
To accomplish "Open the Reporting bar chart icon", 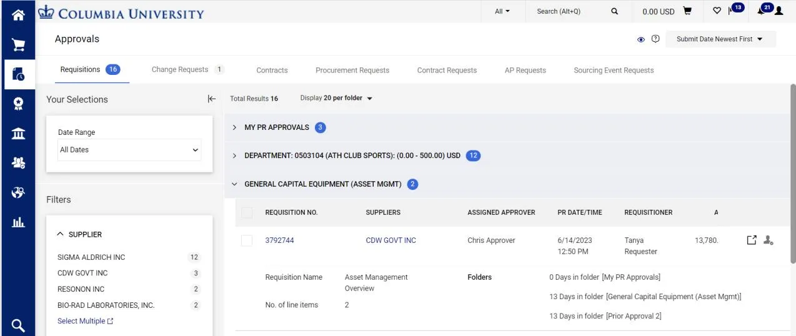I will point(18,222).
